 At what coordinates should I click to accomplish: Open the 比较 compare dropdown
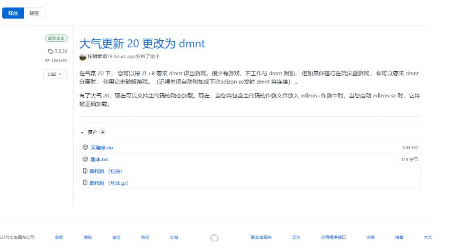click(x=55, y=74)
